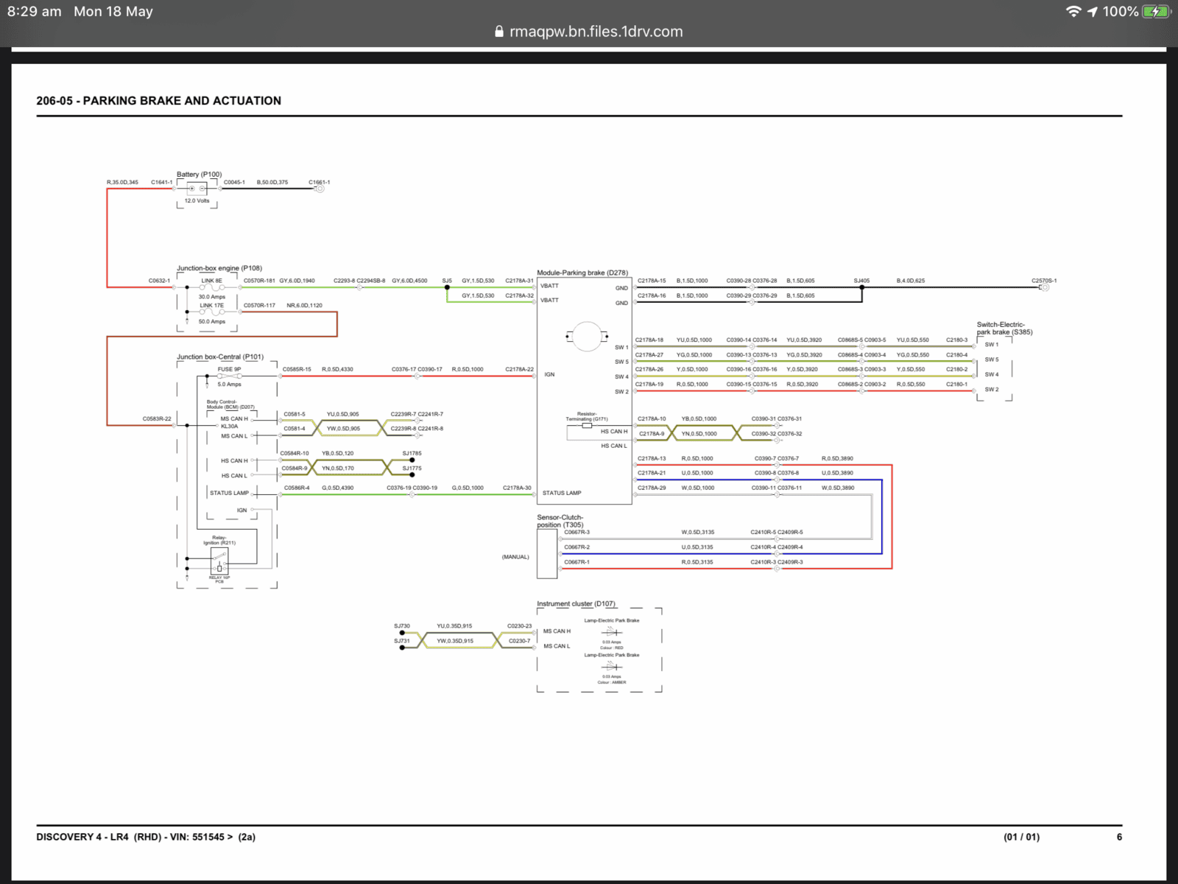Click the SJ5 splice junction dot
The width and height of the screenshot is (1178, 884).
pos(447,287)
